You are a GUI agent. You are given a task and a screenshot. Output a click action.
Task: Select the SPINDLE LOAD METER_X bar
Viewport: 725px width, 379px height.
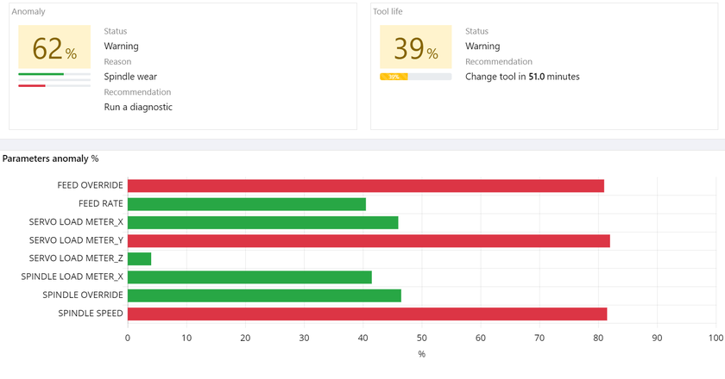(249, 277)
